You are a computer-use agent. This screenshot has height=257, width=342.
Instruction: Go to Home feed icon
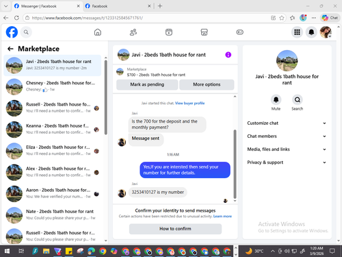point(98,32)
